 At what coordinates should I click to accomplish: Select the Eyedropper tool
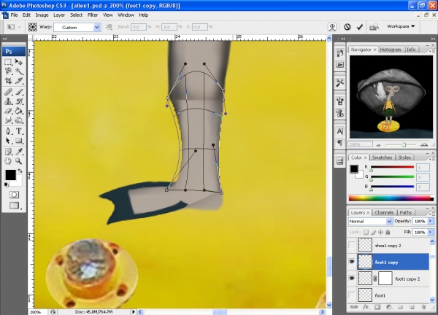[19, 152]
